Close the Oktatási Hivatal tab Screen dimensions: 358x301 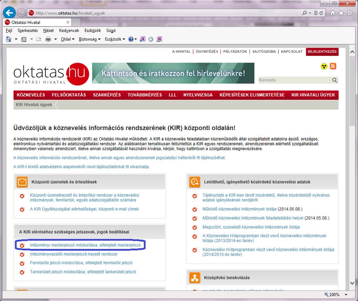(68, 22)
